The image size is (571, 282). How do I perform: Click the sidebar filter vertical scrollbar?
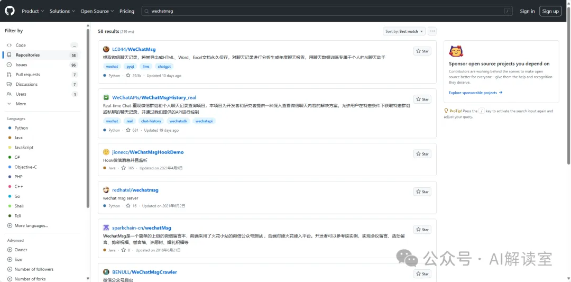[88, 119]
